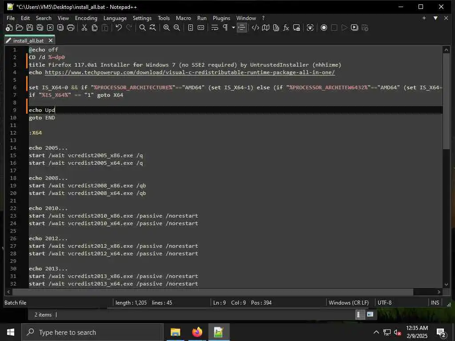Viewport: 455px width, 341px height.
Task: Close the install_all.bat tab with its X
Action: pos(51,40)
